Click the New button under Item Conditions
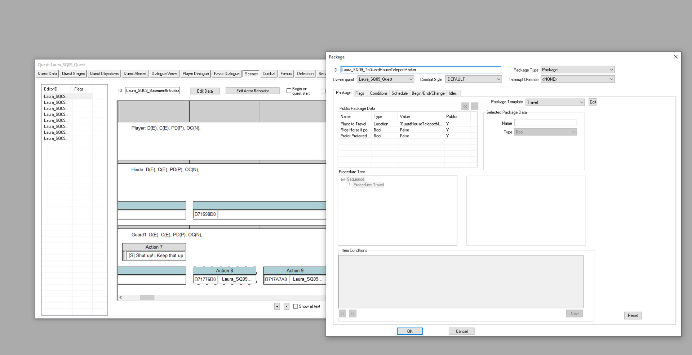The width and height of the screenshot is (692, 355). [575, 314]
